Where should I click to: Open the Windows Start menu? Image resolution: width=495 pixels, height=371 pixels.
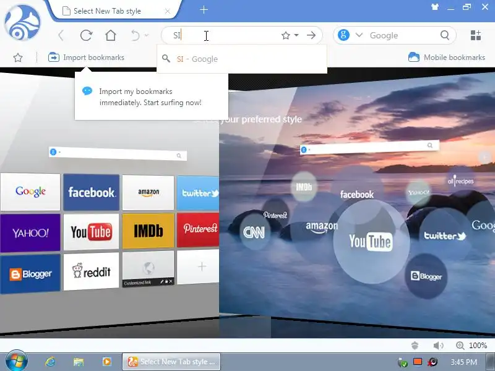coord(16,361)
